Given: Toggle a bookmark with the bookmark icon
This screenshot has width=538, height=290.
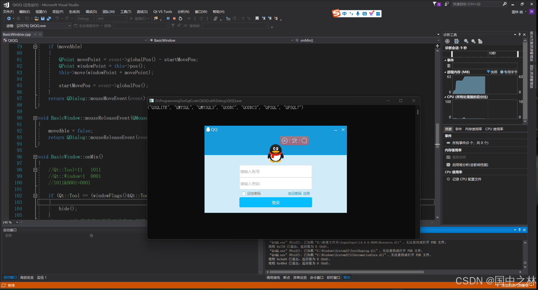Looking at the screenshot, I should click(257, 18).
